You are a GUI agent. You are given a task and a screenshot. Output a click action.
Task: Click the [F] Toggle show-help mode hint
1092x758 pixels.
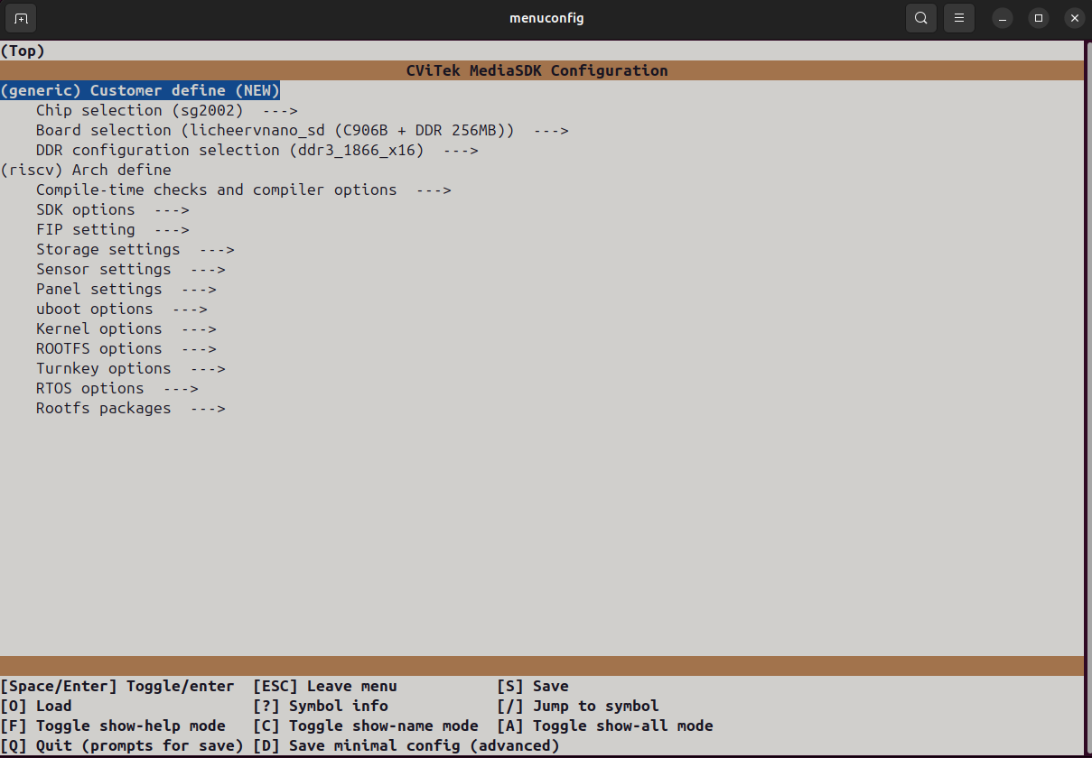[x=113, y=726]
